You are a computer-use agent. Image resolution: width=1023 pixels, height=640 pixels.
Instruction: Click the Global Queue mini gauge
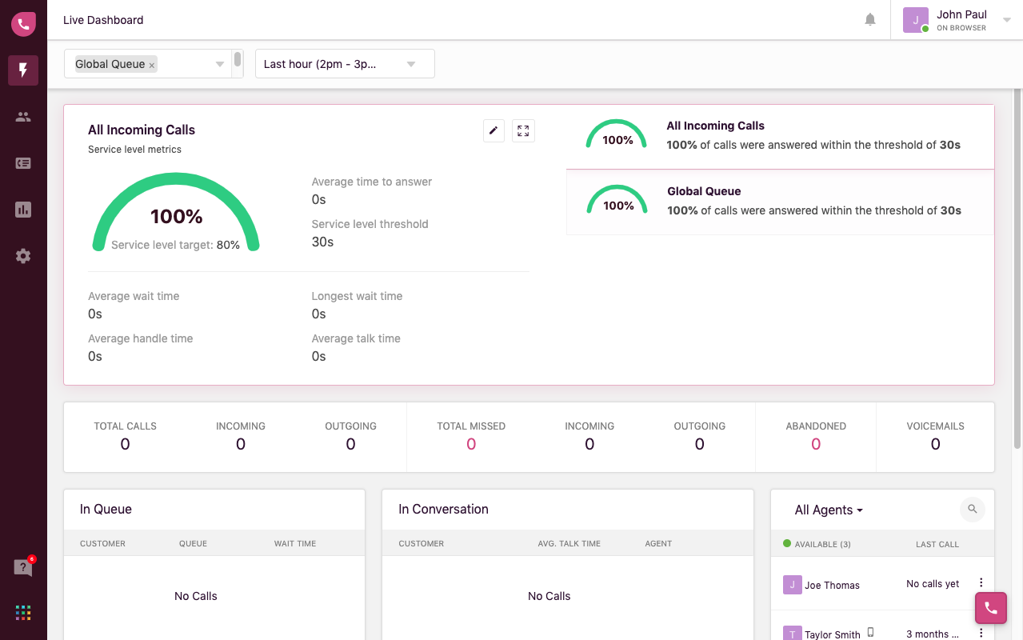coord(617,200)
